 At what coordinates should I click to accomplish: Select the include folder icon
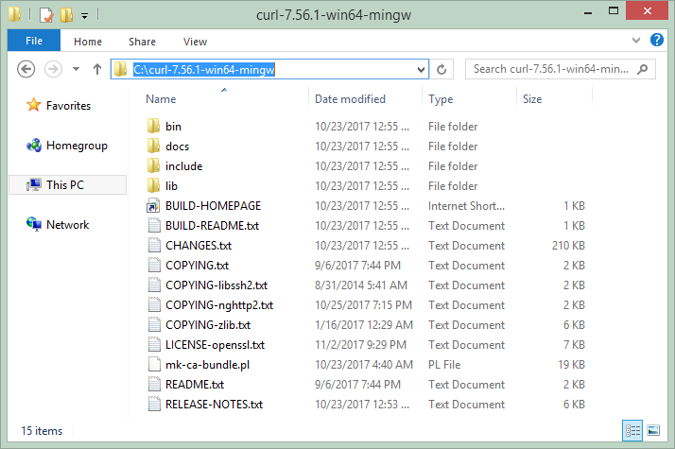153,165
